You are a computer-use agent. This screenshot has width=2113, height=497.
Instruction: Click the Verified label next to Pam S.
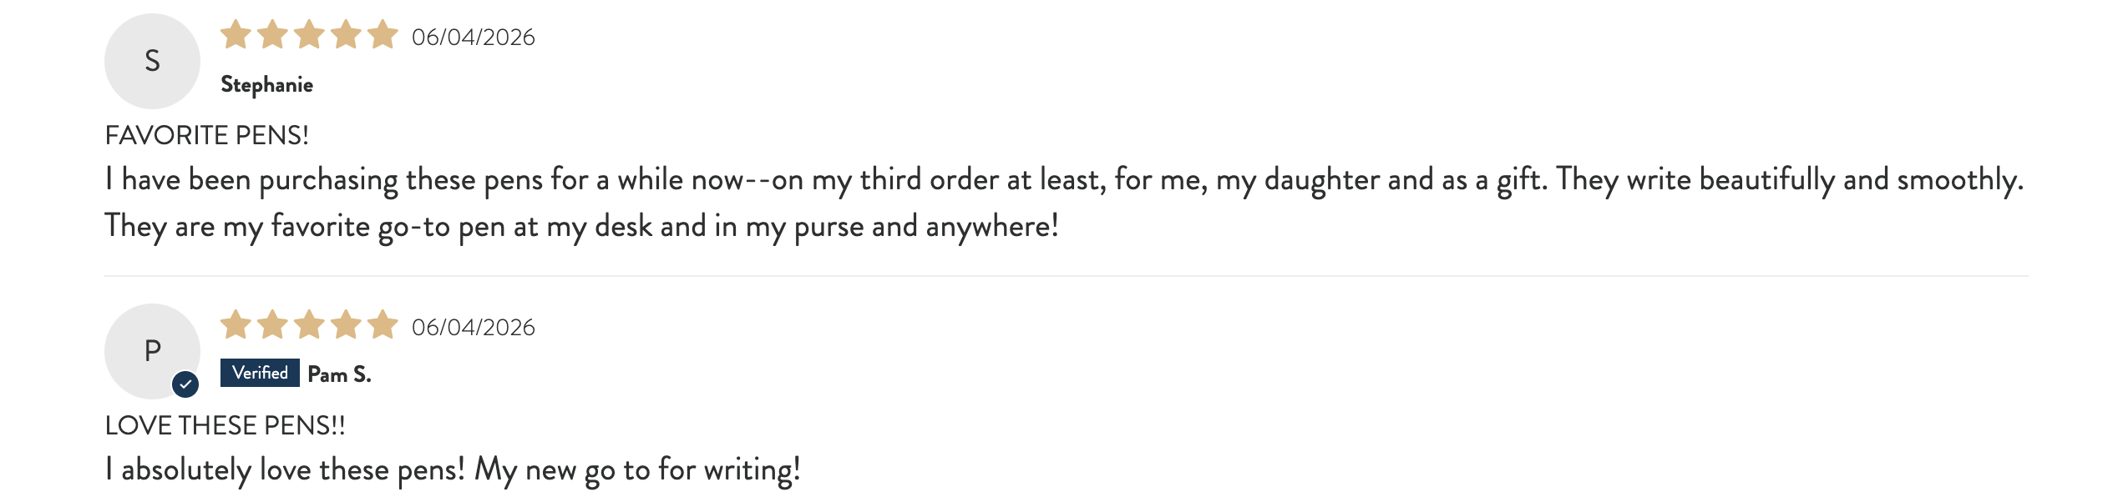260,373
